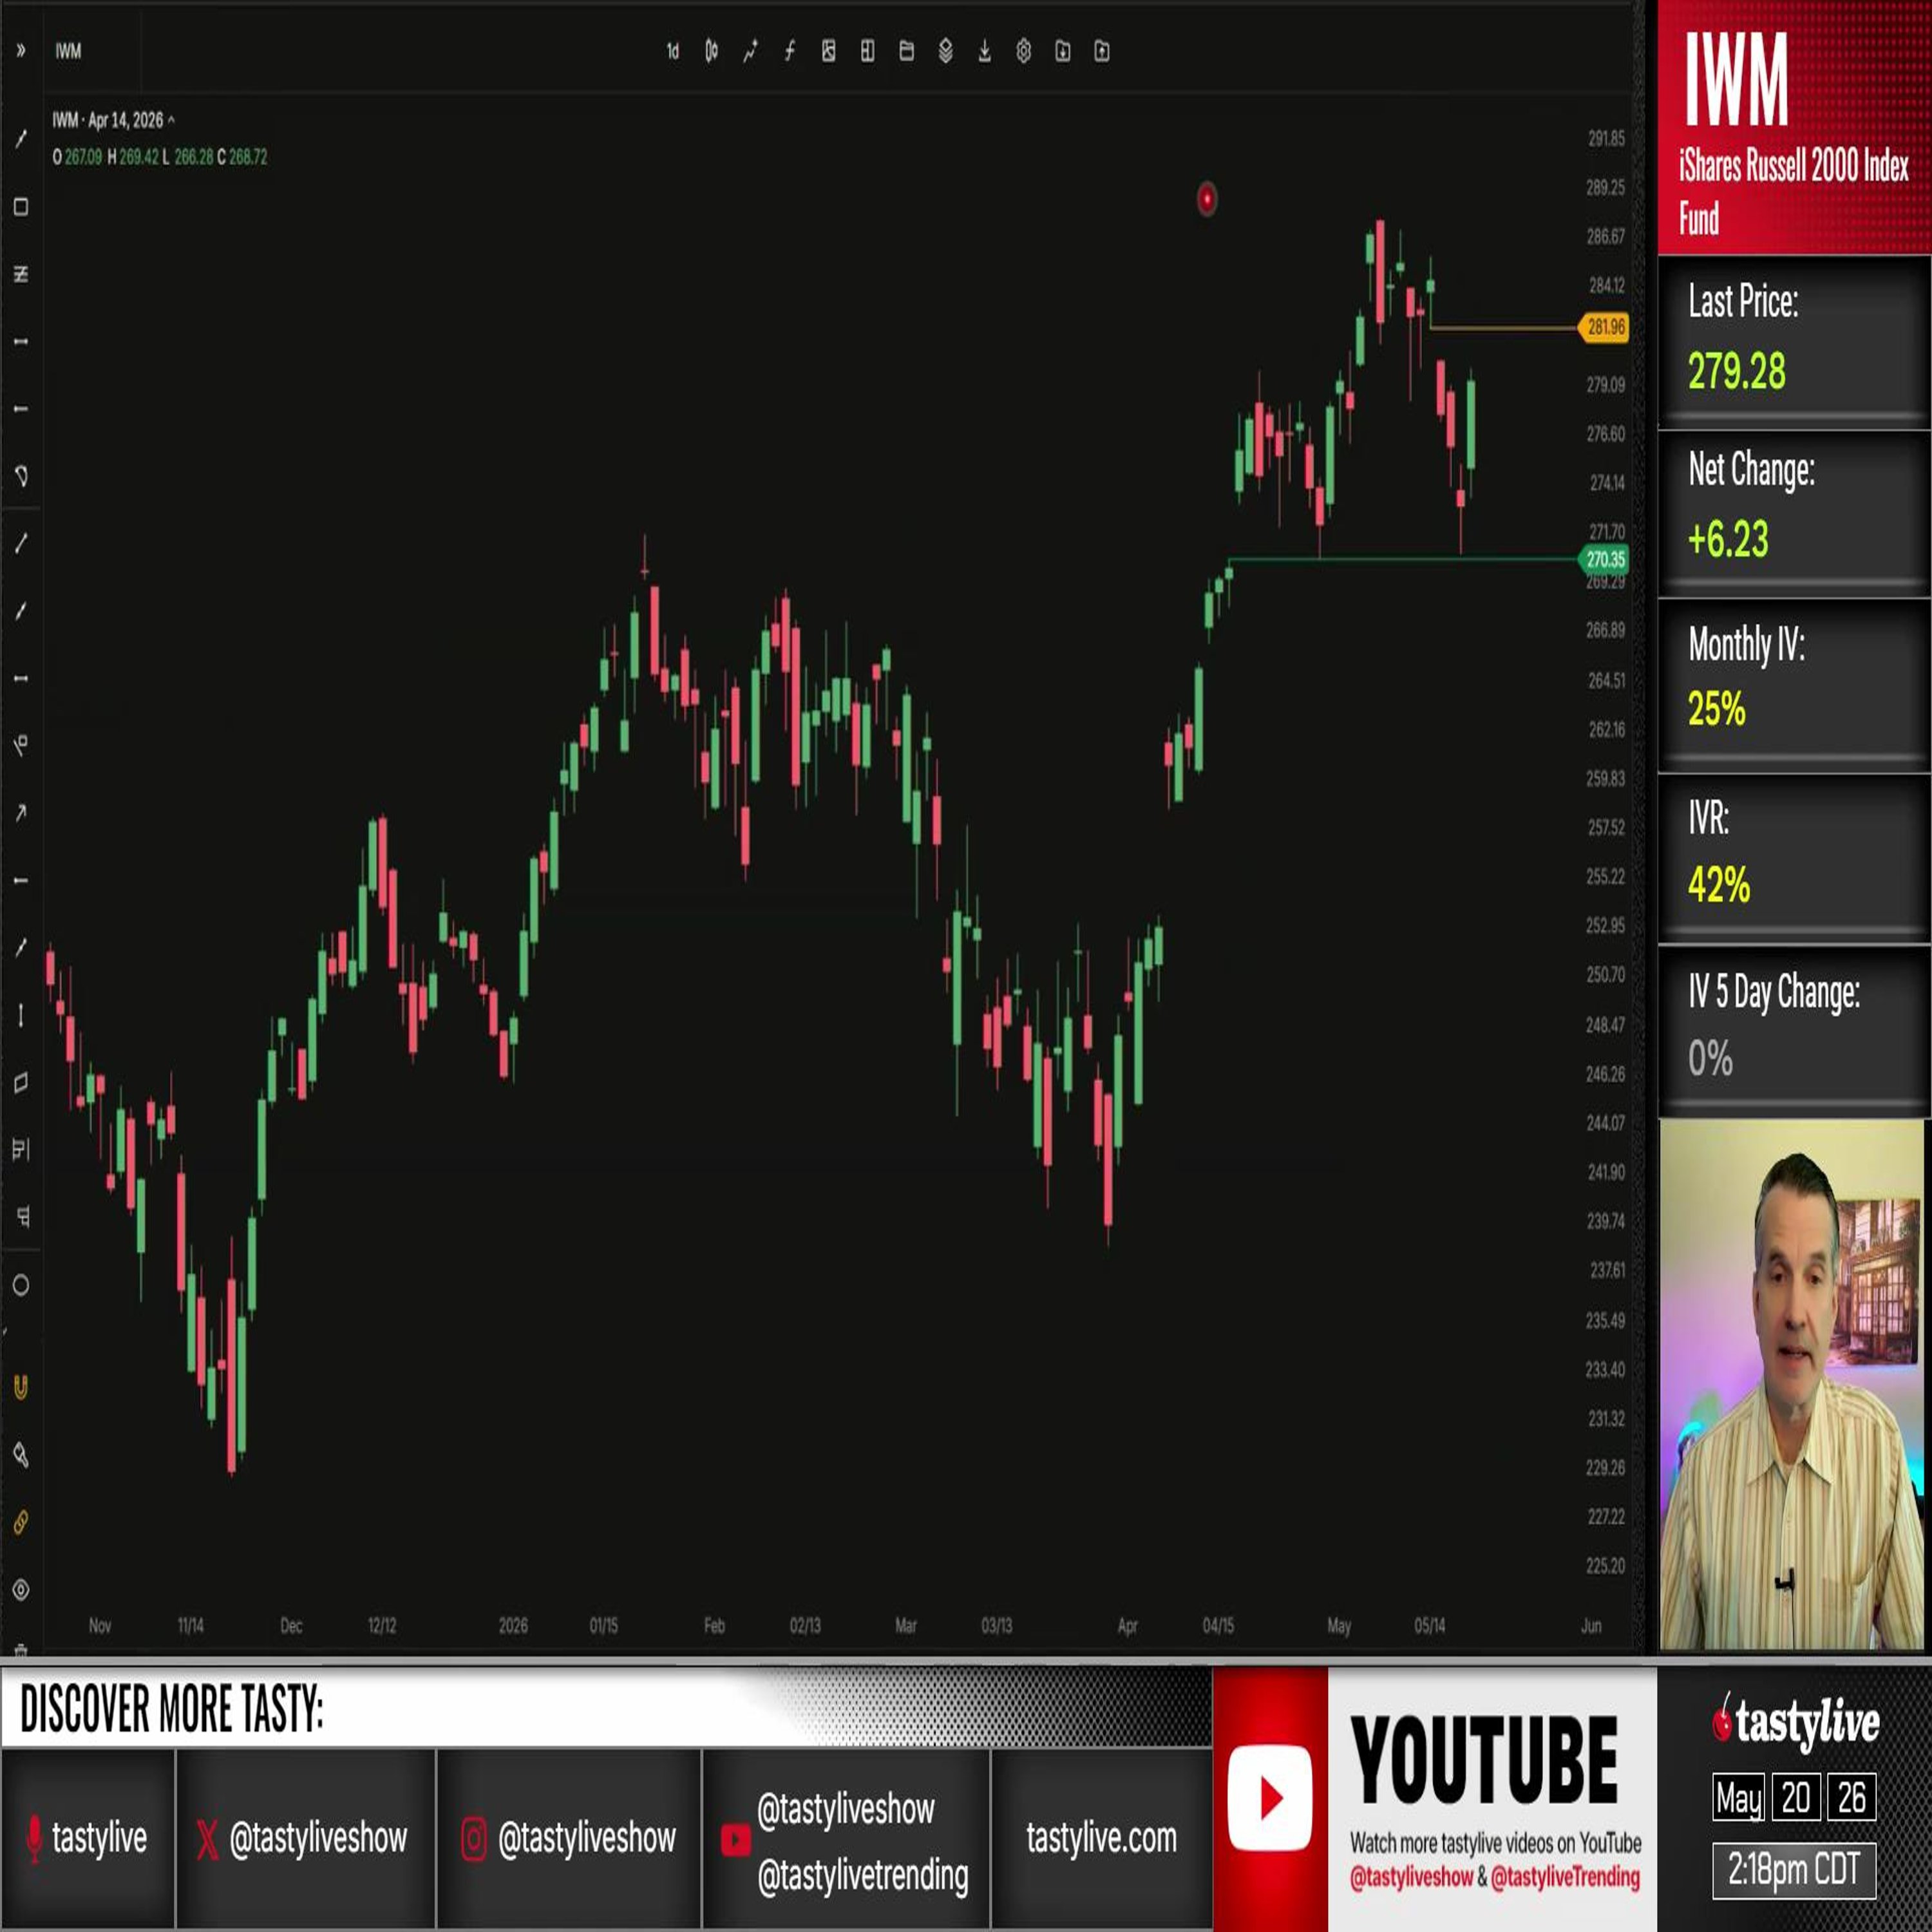Screen dimensions: 1932x1932
Task: Click the IWM symbol field in the top bar
Action: 69,51
